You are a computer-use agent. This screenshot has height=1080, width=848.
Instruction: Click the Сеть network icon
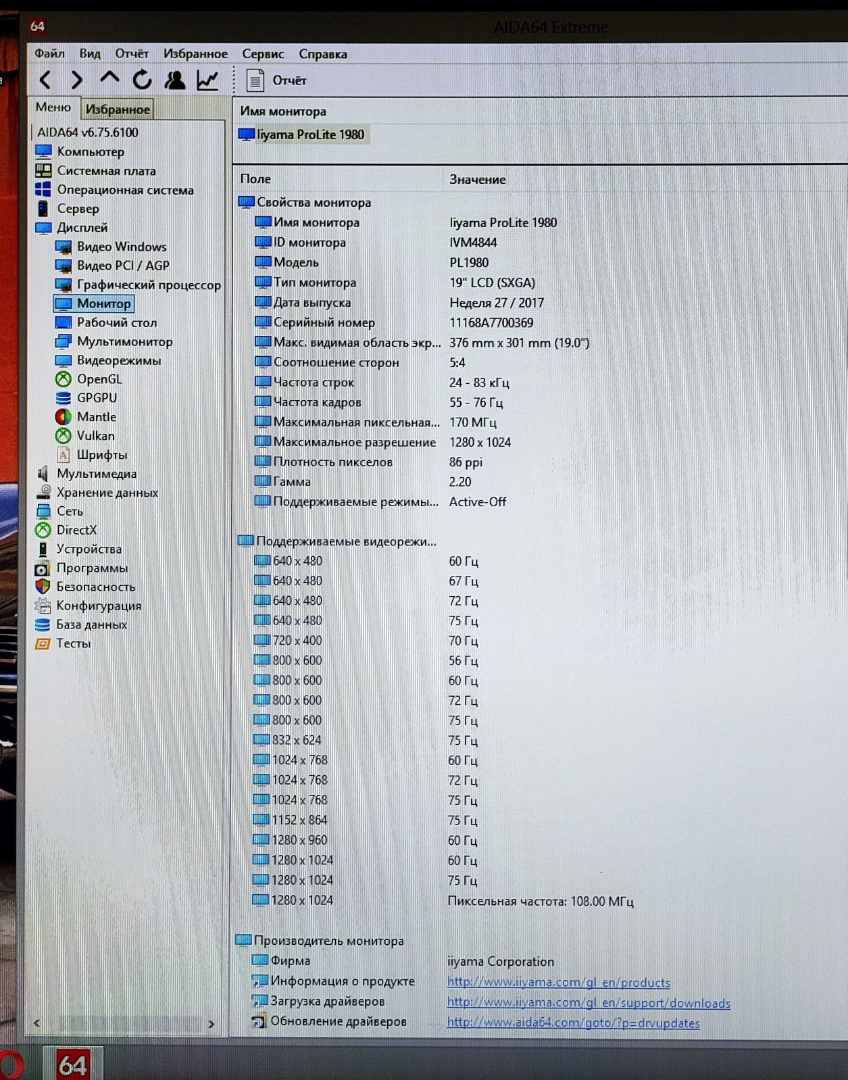tap(43, 511)
